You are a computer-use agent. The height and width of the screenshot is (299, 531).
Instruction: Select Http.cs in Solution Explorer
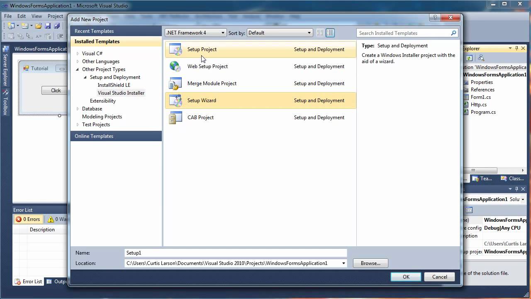pyautogui.click(x=479, y=105)
